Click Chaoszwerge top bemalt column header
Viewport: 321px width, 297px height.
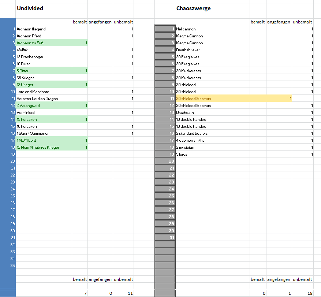[x=258, y=22]
